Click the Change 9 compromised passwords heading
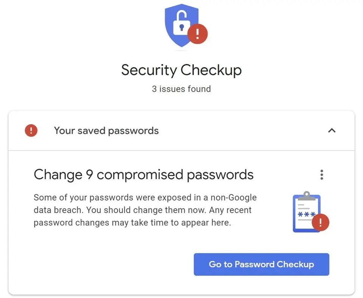Image resolution: width=363 pixels, height=298 pixels. (143, 174)
